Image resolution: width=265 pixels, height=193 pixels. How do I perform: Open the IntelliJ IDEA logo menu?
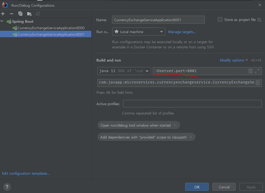(x=5, y=5)
